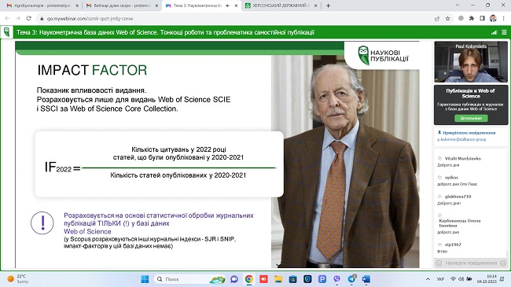Show hidden system tray icons

(x=428, y=279)
